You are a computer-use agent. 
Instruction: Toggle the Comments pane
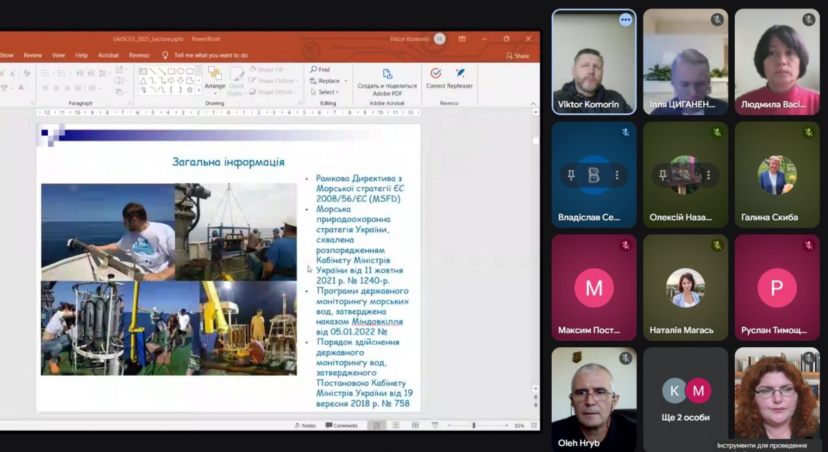click(342, 425)
